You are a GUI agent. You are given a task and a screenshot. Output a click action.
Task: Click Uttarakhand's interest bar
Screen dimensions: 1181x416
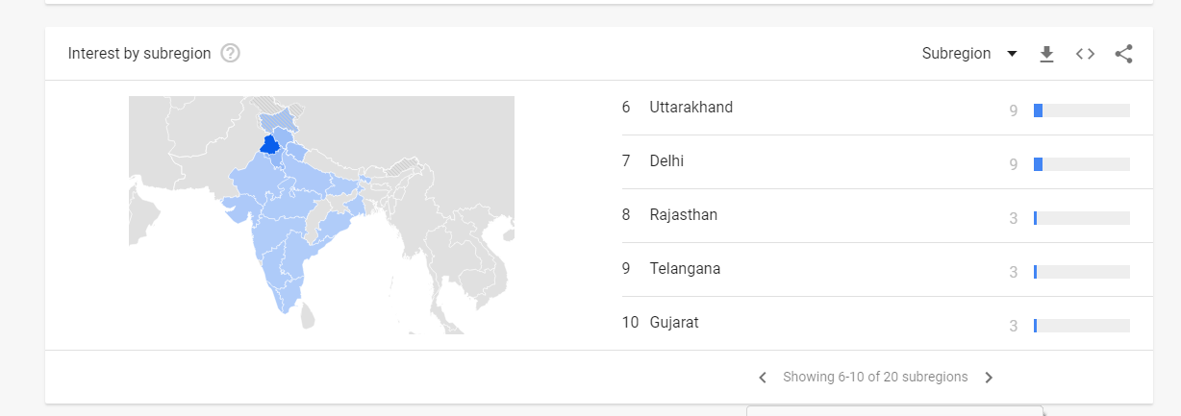pos(1081,110)
